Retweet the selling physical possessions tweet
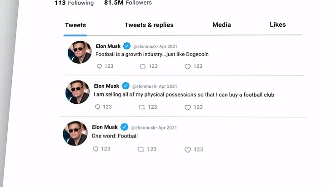 point(142,107)
